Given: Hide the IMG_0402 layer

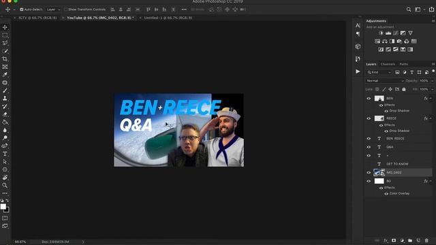Looking at the screenshot, I should [x=369, y=172].
